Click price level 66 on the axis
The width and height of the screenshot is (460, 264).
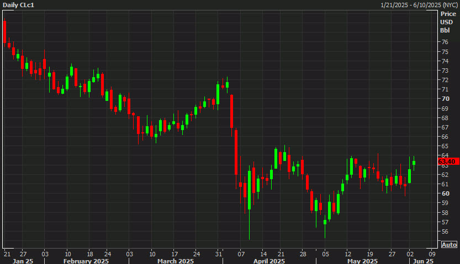(x=445, y=137)
